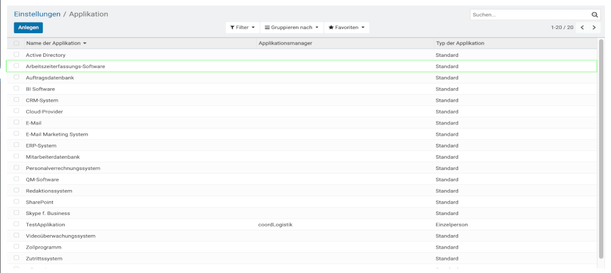Screen dimensions: 611x273
Task: Click the search magnifier icon
Action: coord(594,15)
